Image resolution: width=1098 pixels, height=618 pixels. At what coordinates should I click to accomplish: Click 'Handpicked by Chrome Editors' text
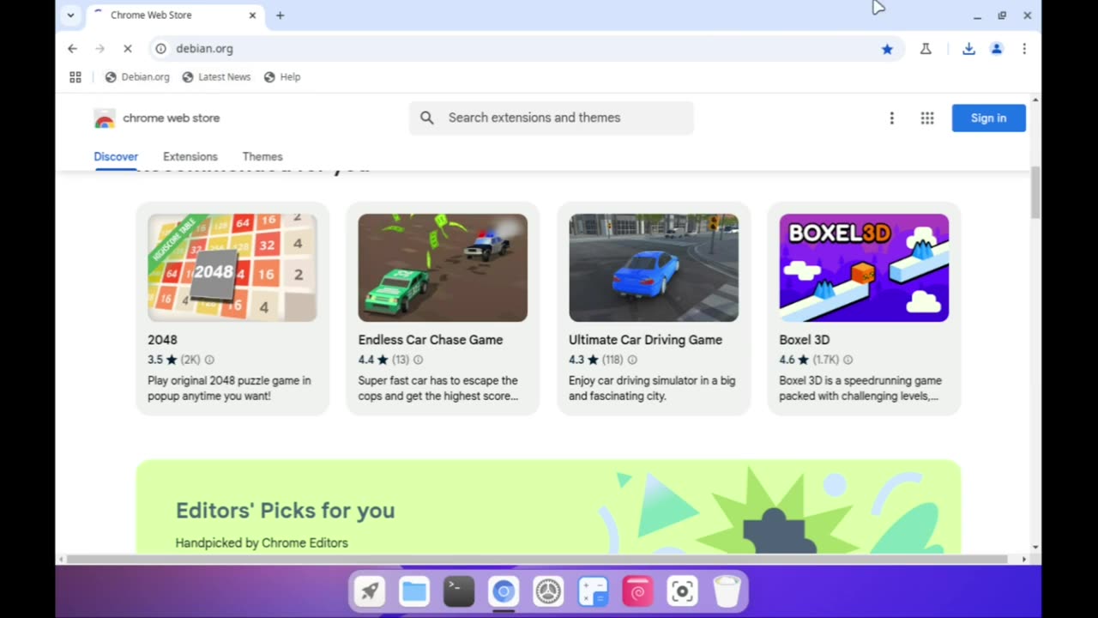tap(262, 543)
